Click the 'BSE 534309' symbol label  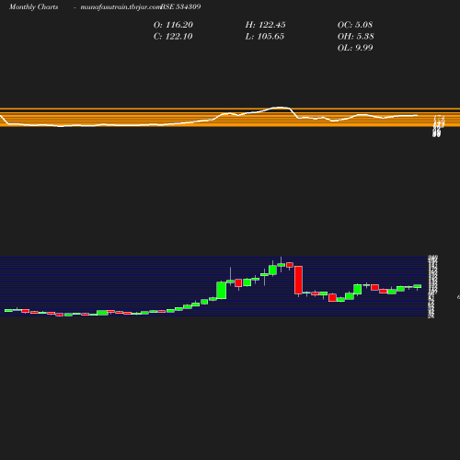pos(180,6)
